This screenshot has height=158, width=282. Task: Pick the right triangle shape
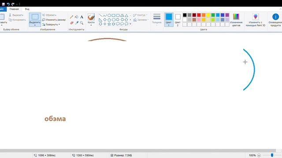tap(100, 20)
